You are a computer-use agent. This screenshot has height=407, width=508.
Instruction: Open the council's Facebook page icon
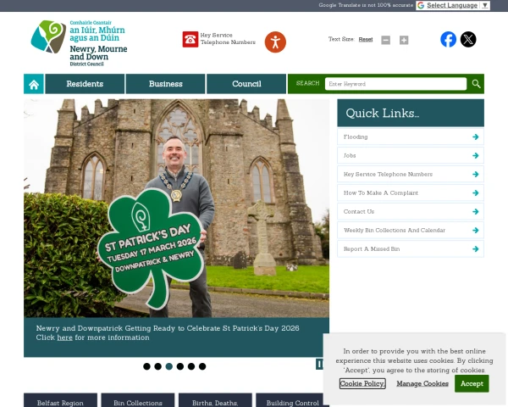point(449,39)
